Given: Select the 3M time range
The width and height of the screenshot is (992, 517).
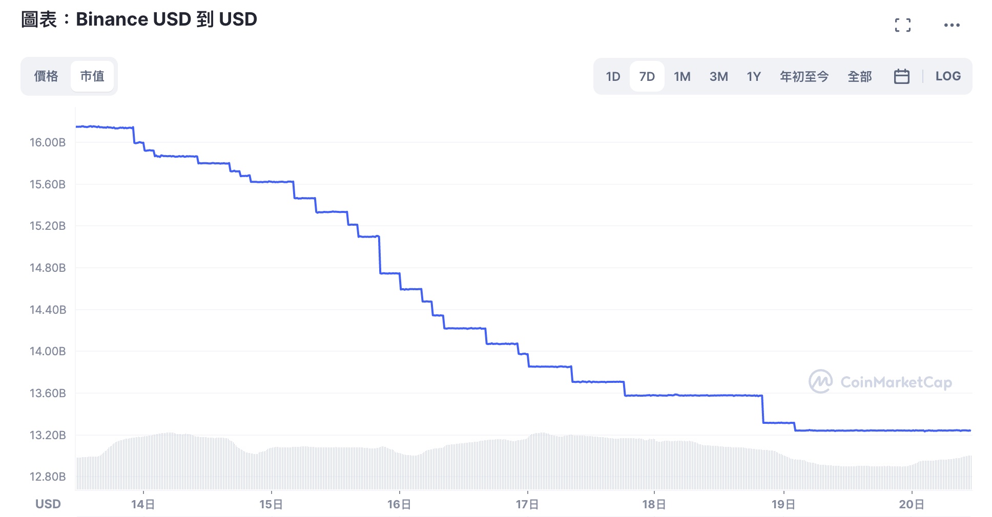Looking at the screenshot, I should pyautogui.click(x=718, y=76).
